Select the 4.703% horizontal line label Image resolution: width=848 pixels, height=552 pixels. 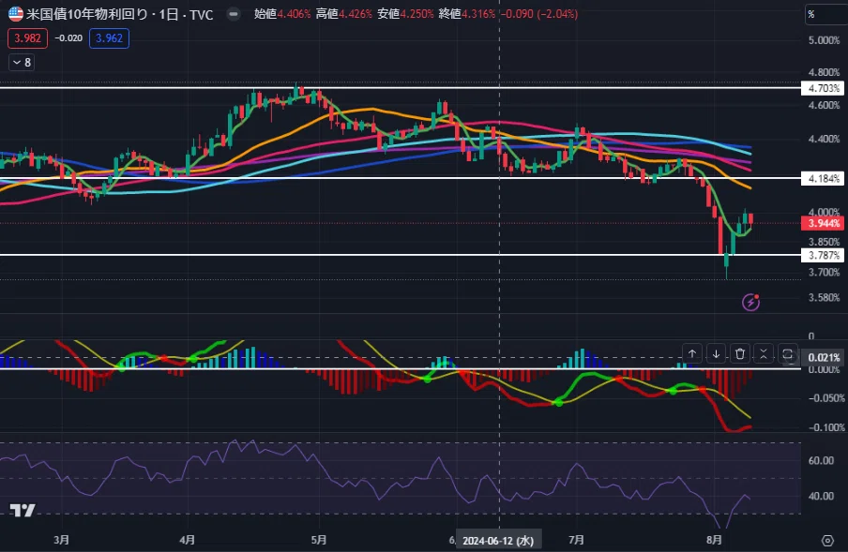tap(823, 88)
